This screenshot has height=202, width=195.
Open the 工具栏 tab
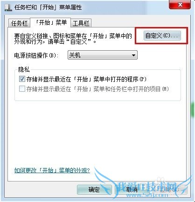point(81,23)
